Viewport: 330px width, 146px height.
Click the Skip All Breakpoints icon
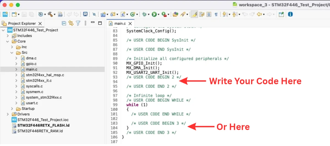pyautogui.click(x=94, y=14)
